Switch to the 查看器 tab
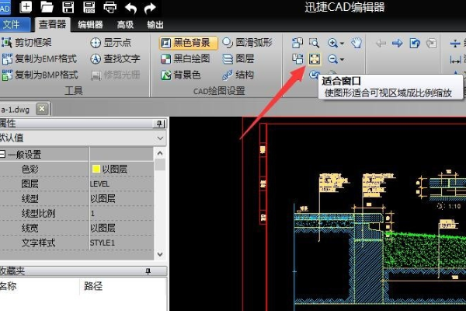The width and height of the screenshot is (466, 311). click(52, 24)
